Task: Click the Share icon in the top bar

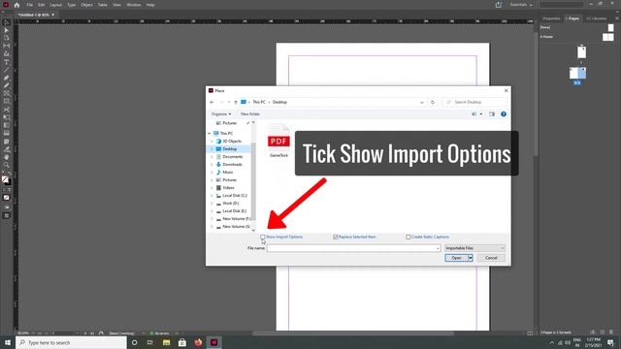Action: coord(498,5)
